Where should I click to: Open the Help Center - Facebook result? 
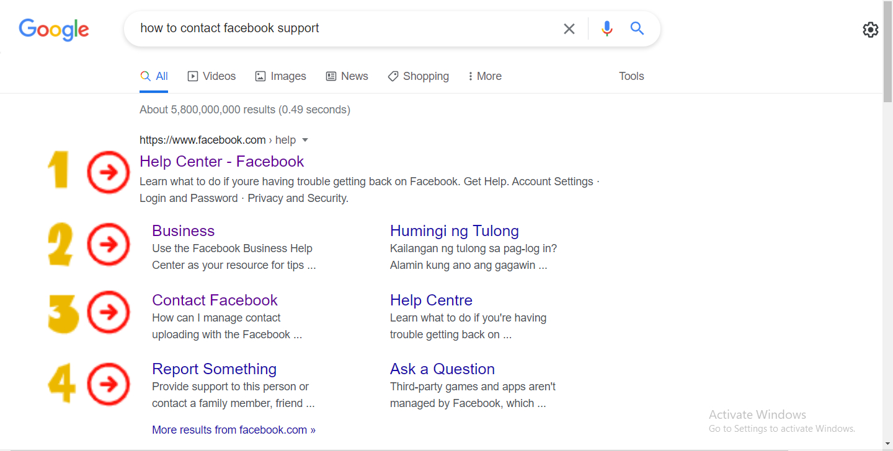pyautogui.click(x=222, y=161)
